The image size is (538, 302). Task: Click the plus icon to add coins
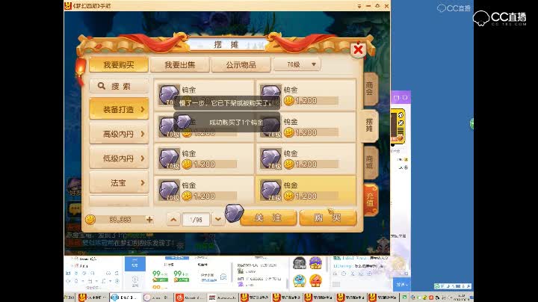coord(149,219)
